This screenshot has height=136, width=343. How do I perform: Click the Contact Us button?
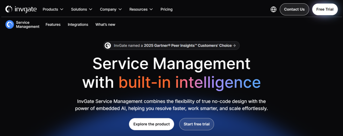point(294,9)
